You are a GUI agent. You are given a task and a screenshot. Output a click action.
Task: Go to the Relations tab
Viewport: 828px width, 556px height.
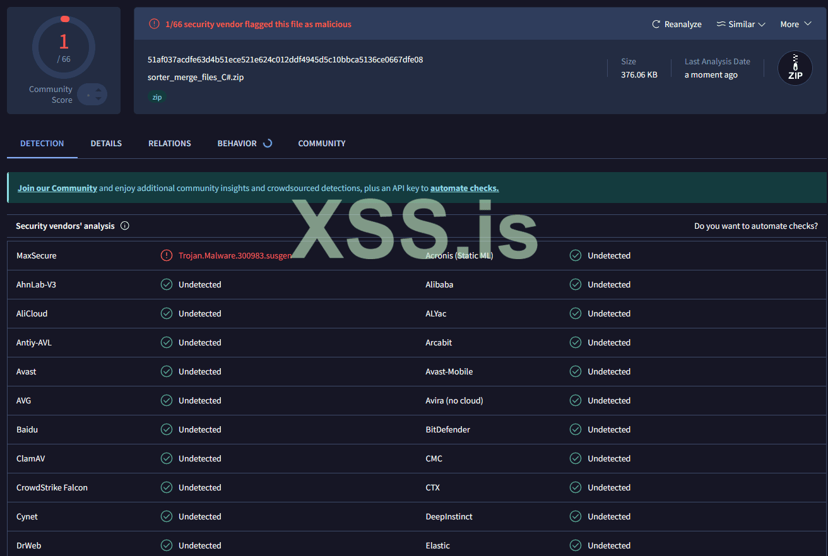point(170,143)
